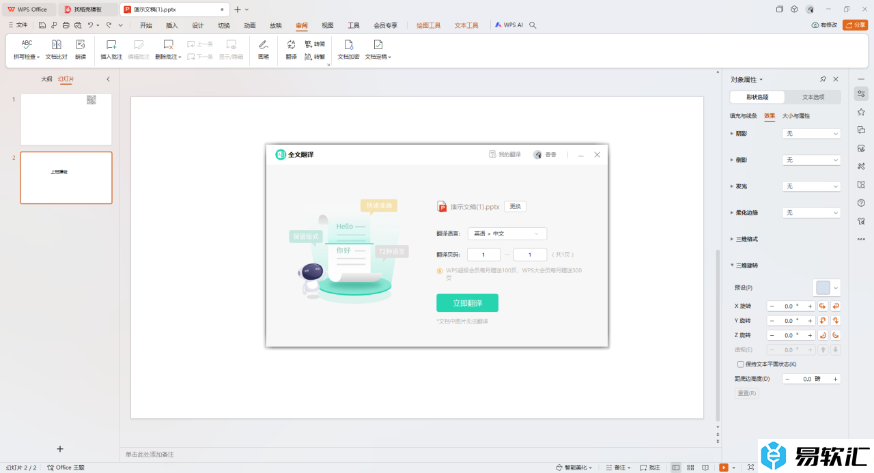Viewport: 874px width, 473px height.
Task: Click the 文档定稿 finalize document icon
Action: (x=378, y=44)
